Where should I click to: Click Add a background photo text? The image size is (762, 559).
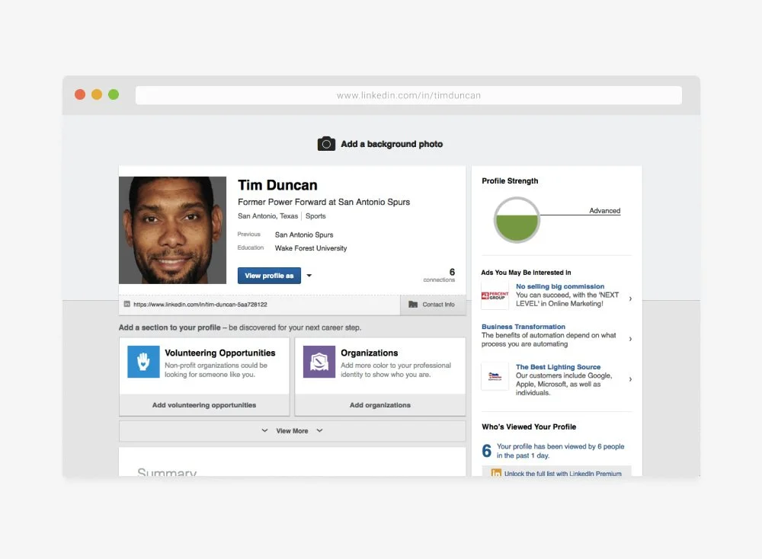(392, 144)
